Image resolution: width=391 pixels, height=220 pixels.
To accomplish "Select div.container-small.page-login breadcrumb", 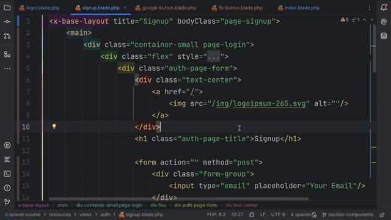I will pyautogui.click(x=109, y=205).
